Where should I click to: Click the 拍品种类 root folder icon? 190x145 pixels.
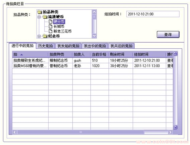coord(39,12)
